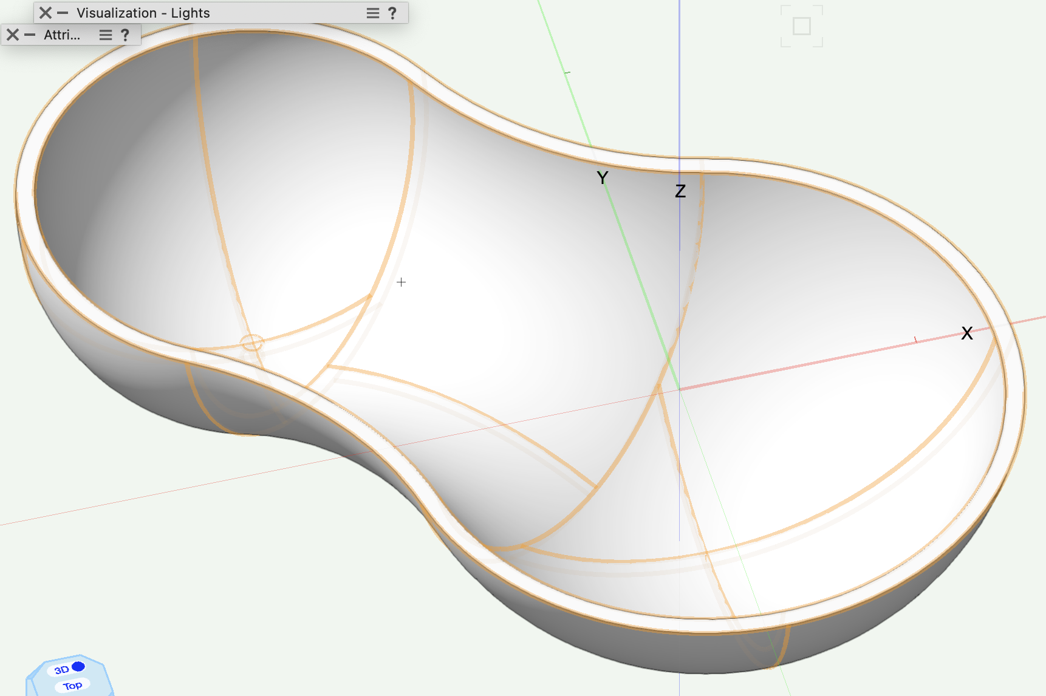The height and width of the screenshot is (696, 1046).
Task: Click the origin where the axes intersect
Action: click(x=679, y=389)
